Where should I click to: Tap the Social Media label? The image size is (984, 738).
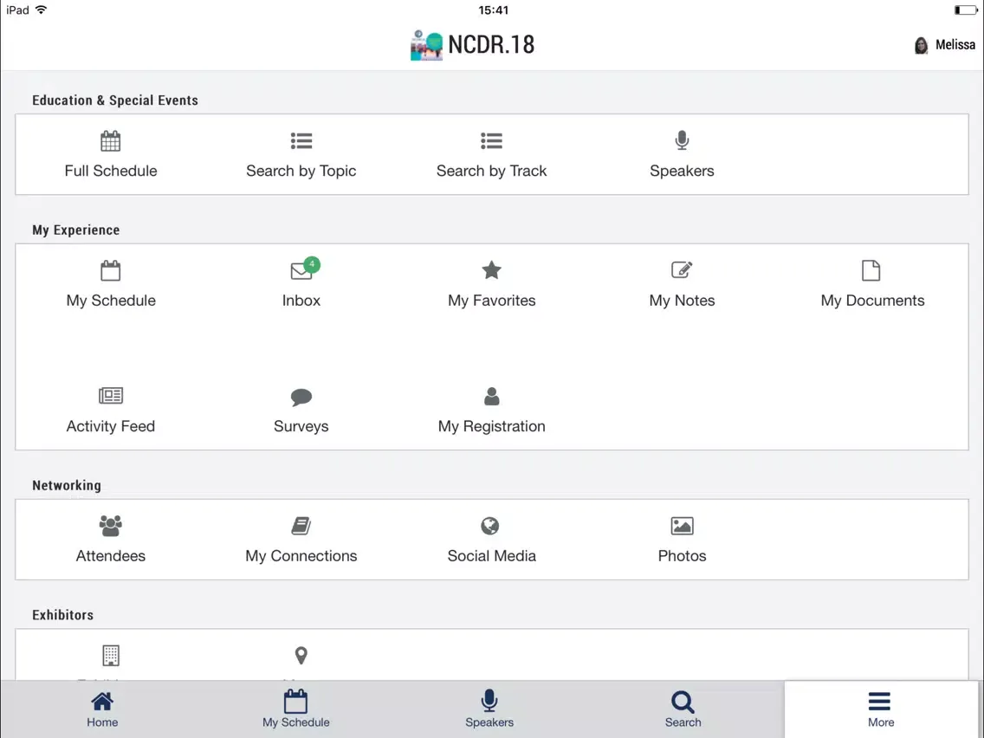(x=491, y=556)
